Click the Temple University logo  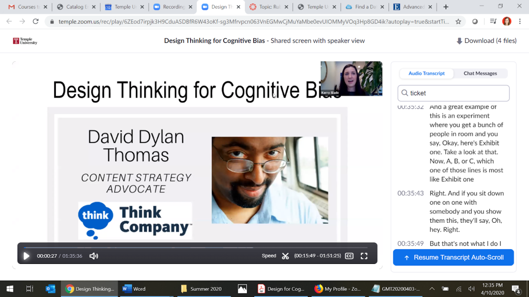coord(25,41)
